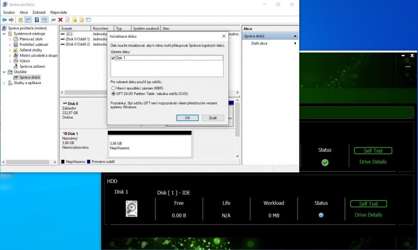Open the three-dots menu in the dark app

tap(408, 66)
